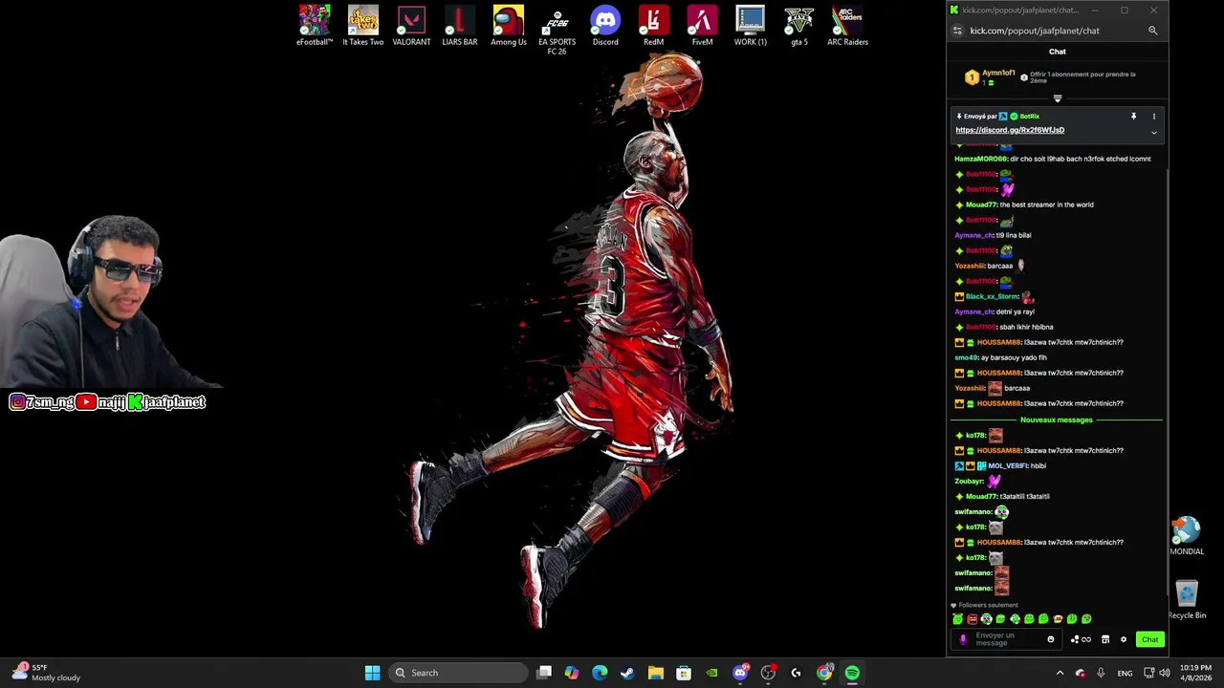This screenshot has height=688, width=1224.
Task: Open the NVIDIA app from the taskbar
Action: pyautogui.click(x=711, y=673)
